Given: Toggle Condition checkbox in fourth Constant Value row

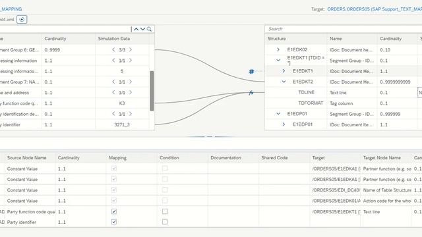Looking at the screenshot, I should point(165,201).
